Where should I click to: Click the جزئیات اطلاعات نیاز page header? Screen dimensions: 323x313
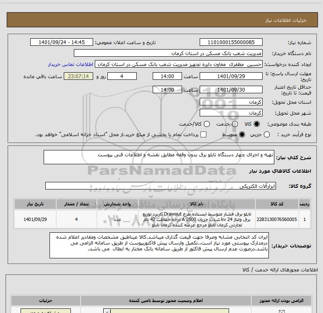pyautogui.click(x=286, y=20)
